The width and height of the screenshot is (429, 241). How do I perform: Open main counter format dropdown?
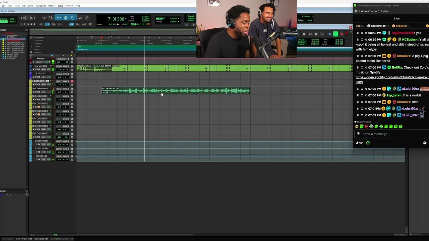pyautogui.click(x=126, y=19)
